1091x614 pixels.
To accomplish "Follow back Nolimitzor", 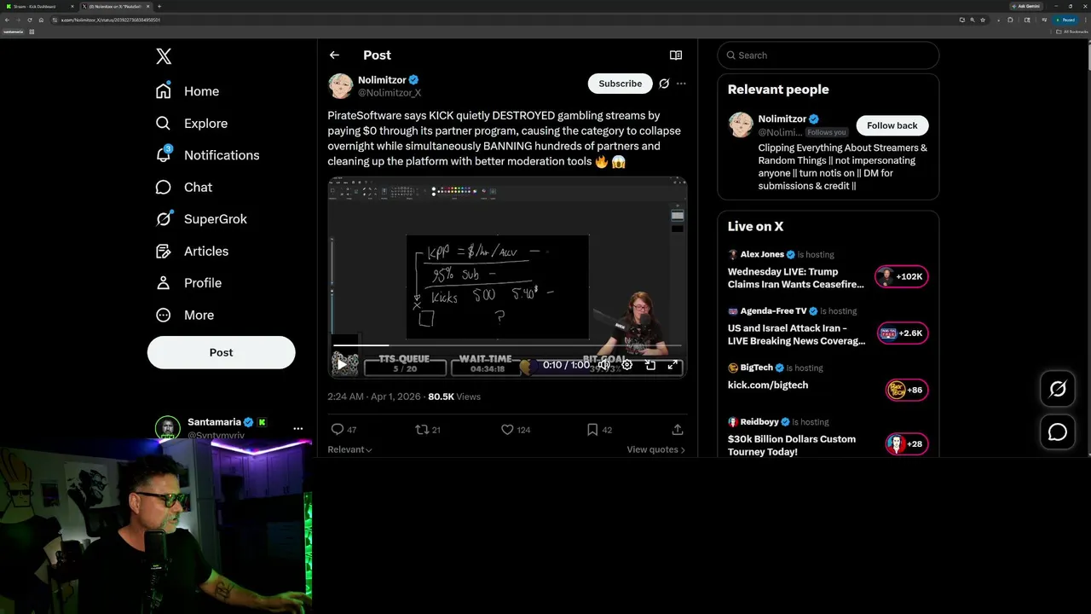I will click(892, 125).
